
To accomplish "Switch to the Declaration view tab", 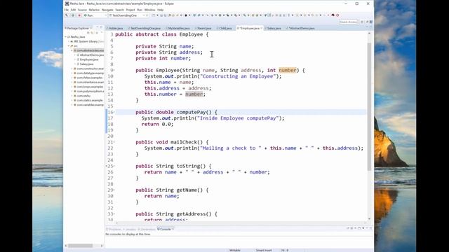I will click(147, 229).
